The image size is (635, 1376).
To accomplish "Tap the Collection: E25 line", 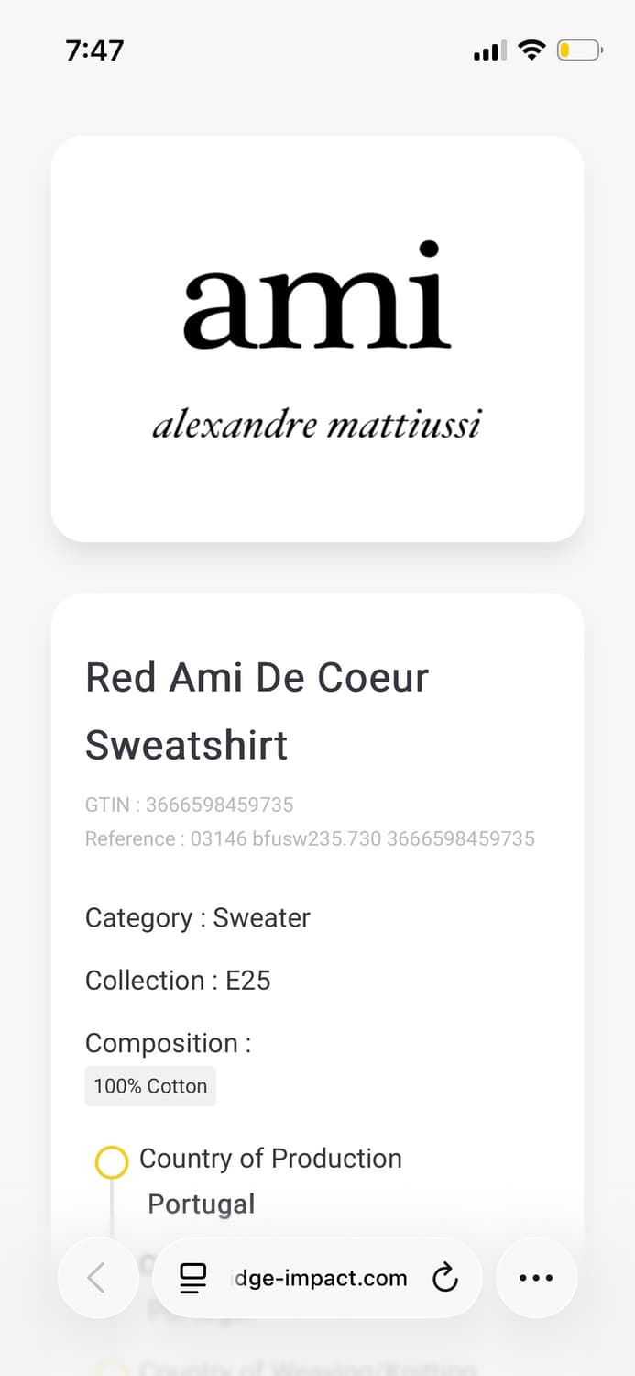I will 178,981.
